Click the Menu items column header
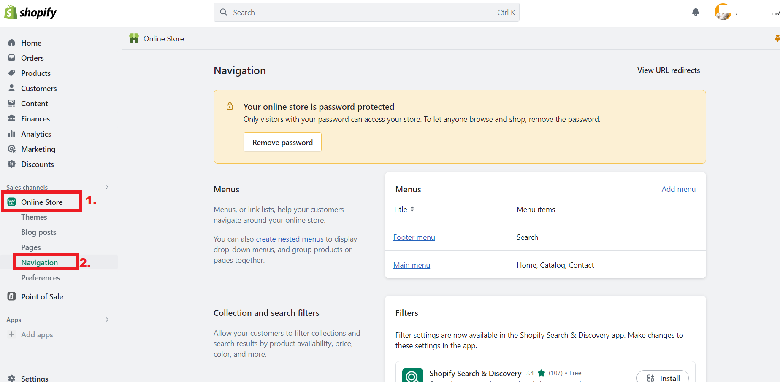780x382 pixels. point(536,210)
